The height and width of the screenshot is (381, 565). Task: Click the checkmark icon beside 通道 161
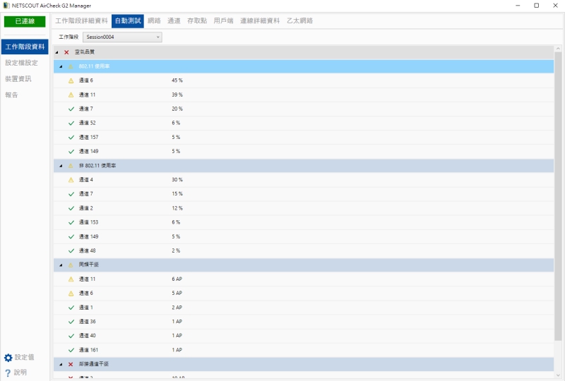coord(71,350)
